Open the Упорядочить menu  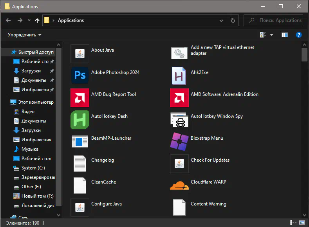click(x=24, y=35)
